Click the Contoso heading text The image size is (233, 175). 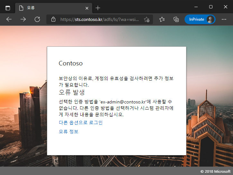71,63
